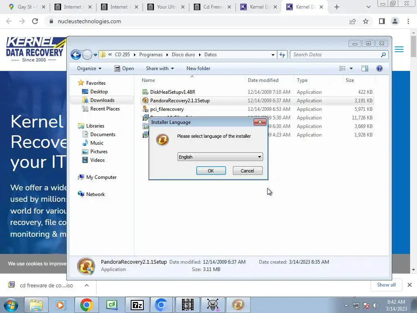
Task: Share this page icon in Chrome
Action: tap(353, 21)
